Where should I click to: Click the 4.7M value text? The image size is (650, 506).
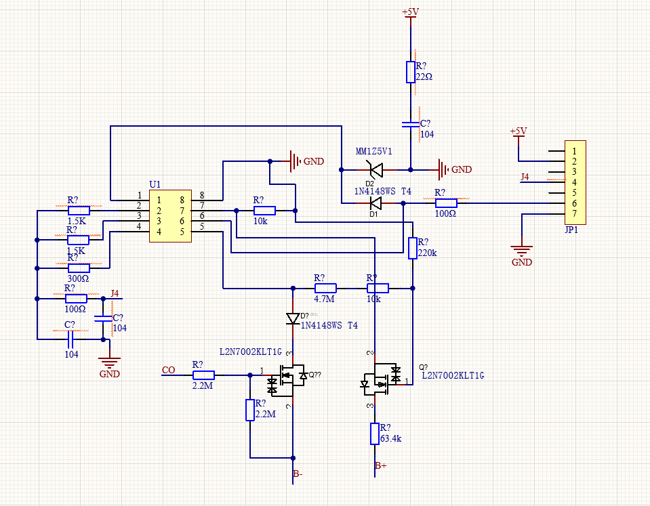pos(324,299)
